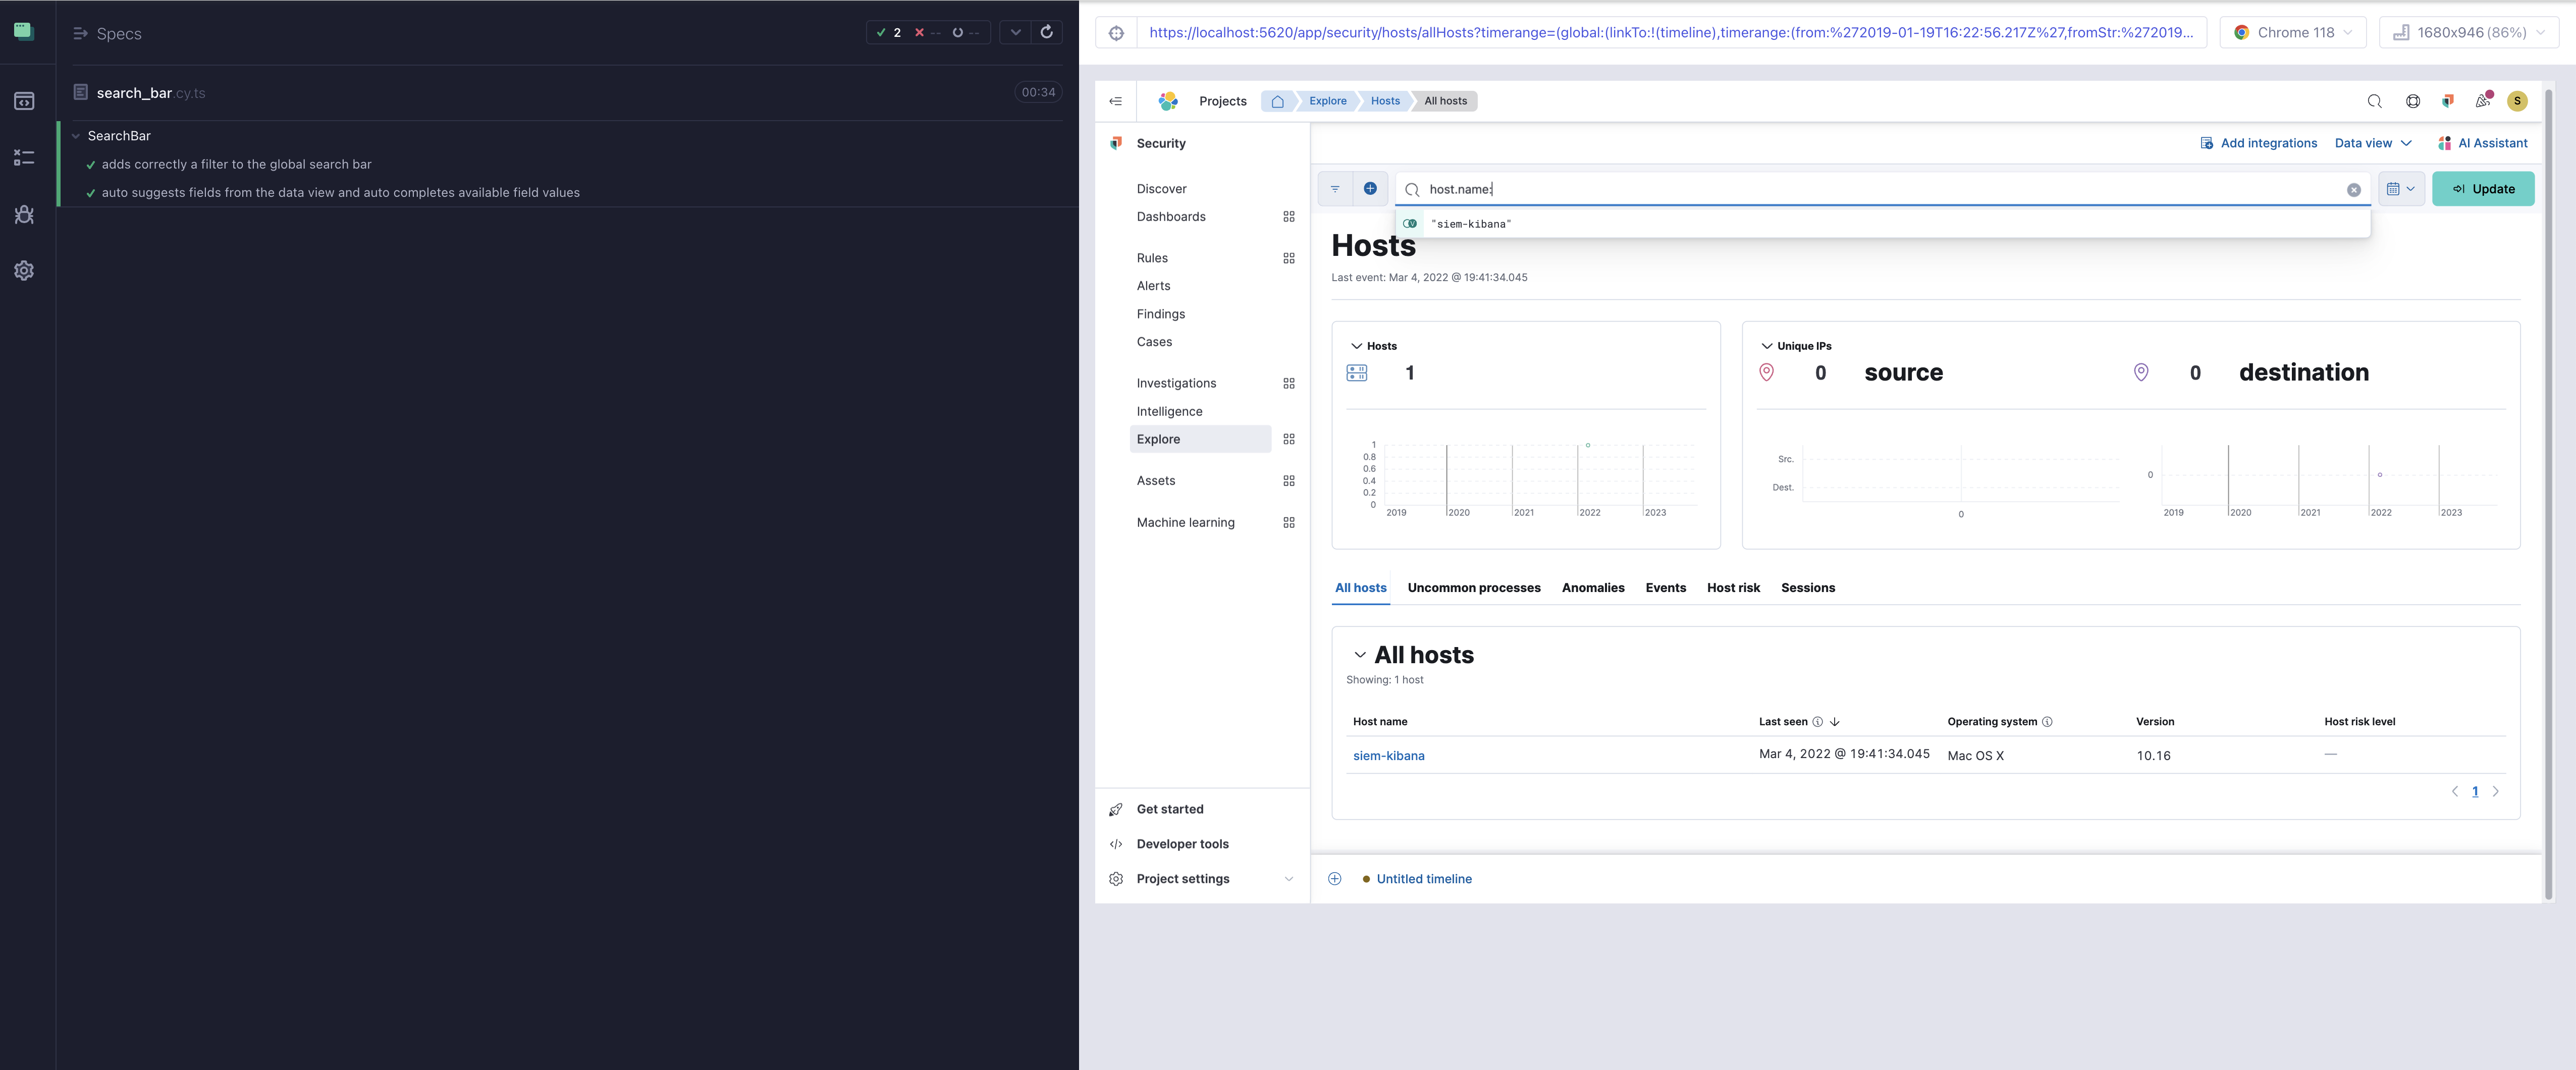The width and height of the screenshot is (2576, 1070).
Task: Switch to Anomalies tab
Action: pyautogui.click(x=1592, y=588)
